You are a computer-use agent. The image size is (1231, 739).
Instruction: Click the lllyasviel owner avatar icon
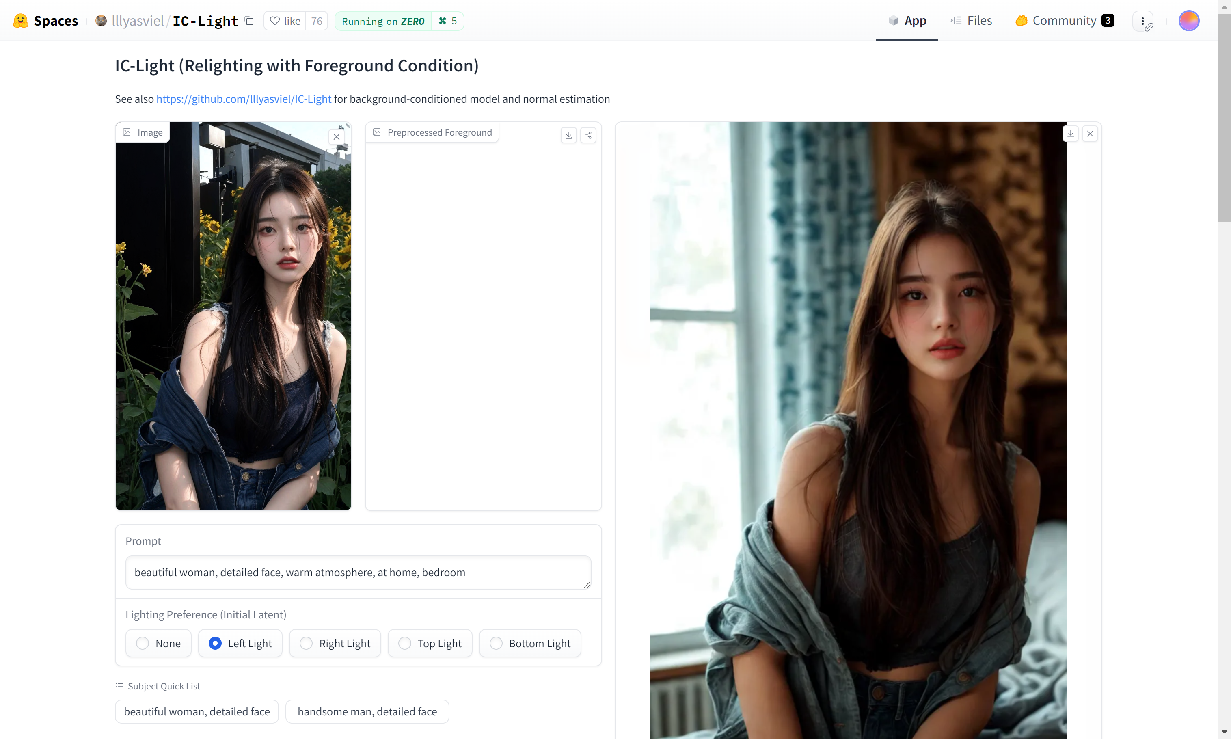(101, 21)
